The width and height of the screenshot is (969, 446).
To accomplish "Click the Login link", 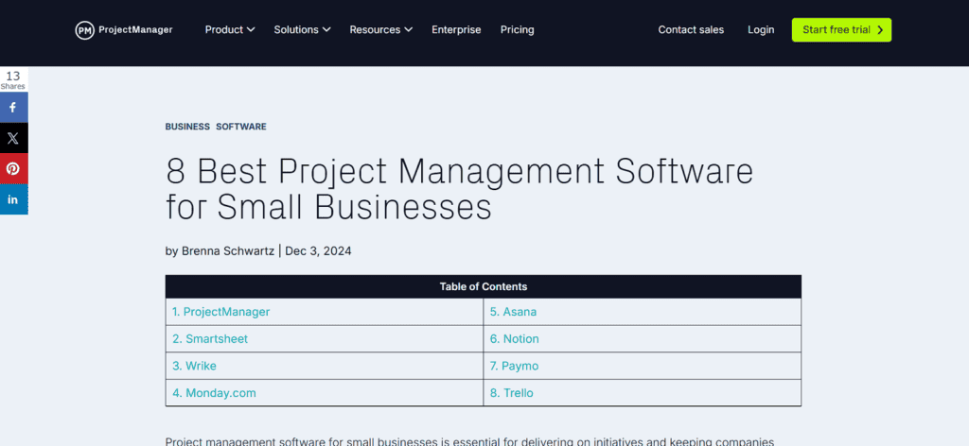I will pos(761,29).
